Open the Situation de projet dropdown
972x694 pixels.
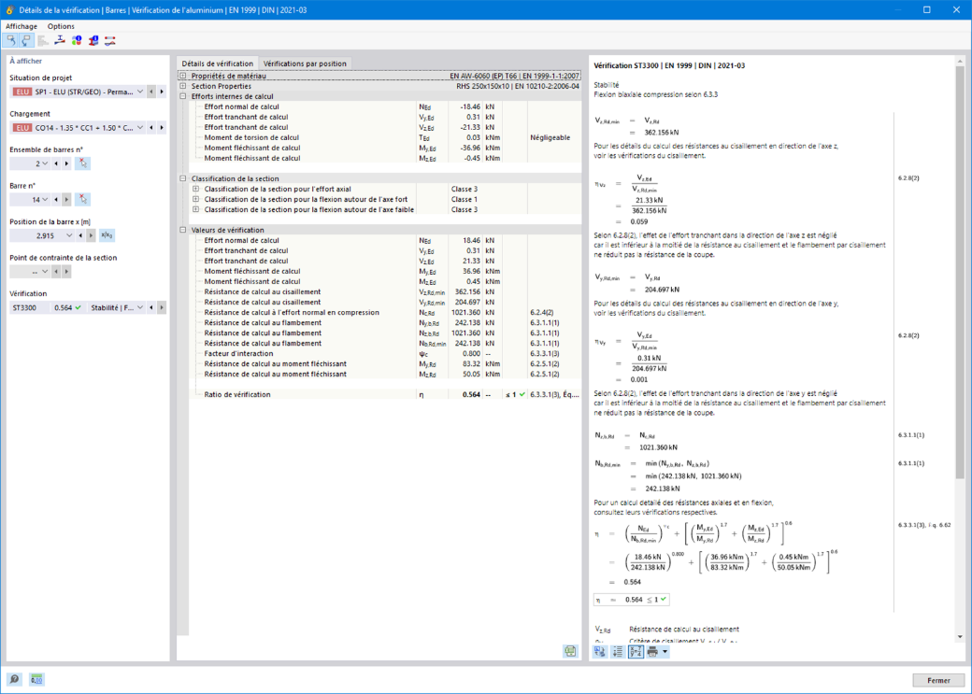click(140, 92)
